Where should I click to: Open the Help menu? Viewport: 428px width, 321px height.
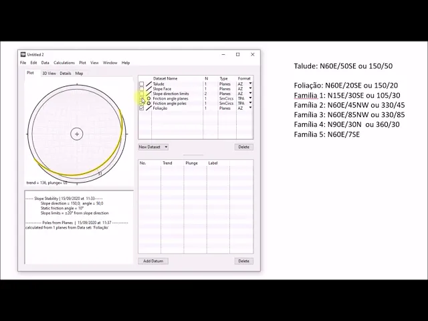pos(126,63)
